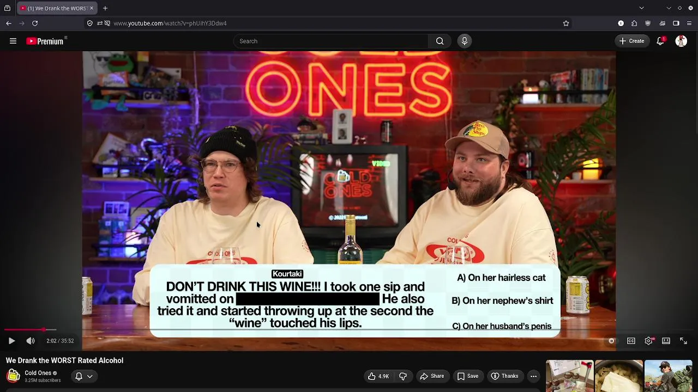Image resolution: width=698 pixels, height=392 pixels.
Task: Open the account avatar menu
Action: (681, 41)
